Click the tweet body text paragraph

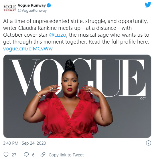coord(76,35)
